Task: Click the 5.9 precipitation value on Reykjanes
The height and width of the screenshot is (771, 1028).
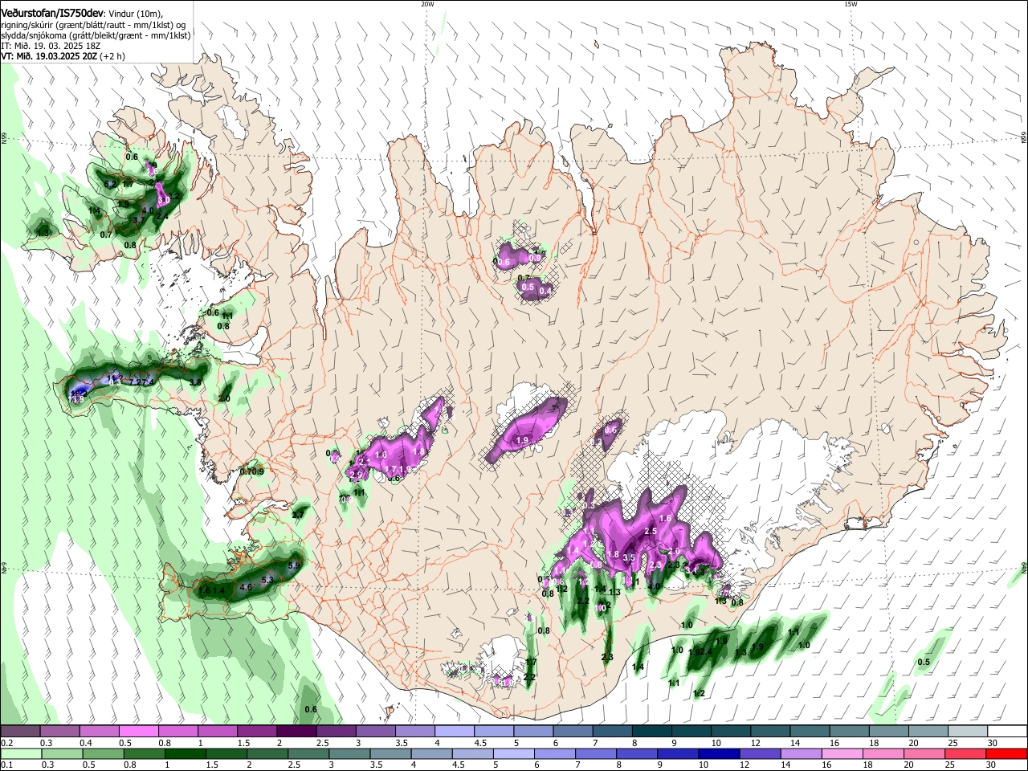Action: tap(293, 566)
